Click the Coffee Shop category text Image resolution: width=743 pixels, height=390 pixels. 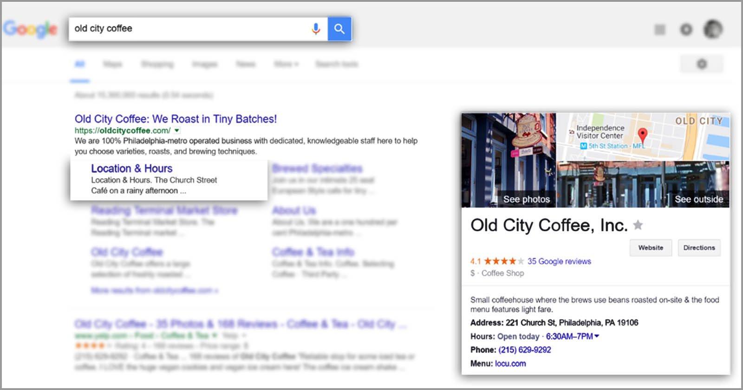(x=502, y=273)
